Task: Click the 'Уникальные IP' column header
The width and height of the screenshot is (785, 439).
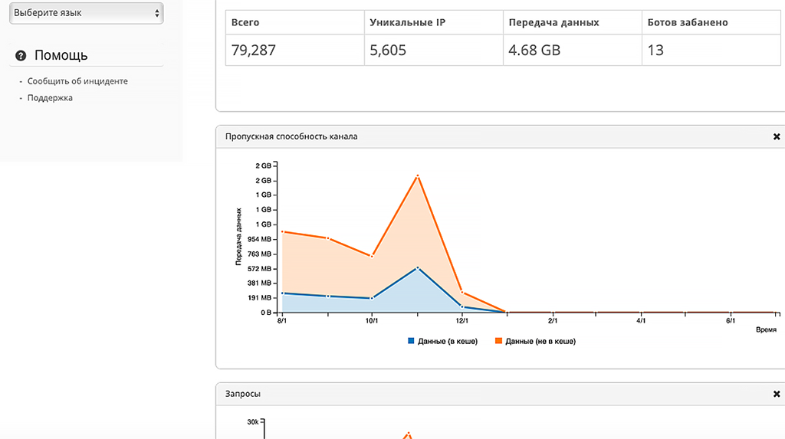Action: (x=407, y=22)
